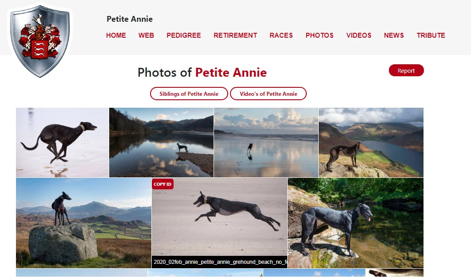This screenshot has width=471, height=278.
Task: Open Video's of Petite Annie
Action: (x=268, y=94)
